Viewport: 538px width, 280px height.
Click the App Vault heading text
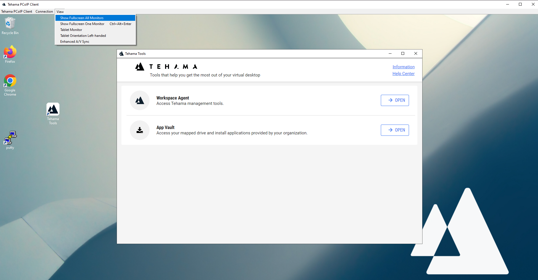click(x=165, y=127)
